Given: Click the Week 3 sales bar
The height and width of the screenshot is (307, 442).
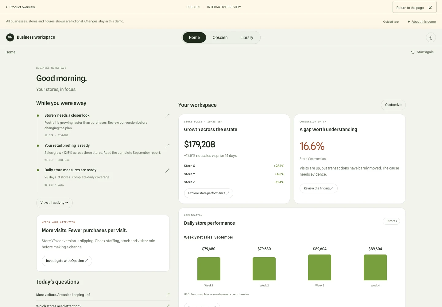Looking at the screenshot, I should pos(320,267).
